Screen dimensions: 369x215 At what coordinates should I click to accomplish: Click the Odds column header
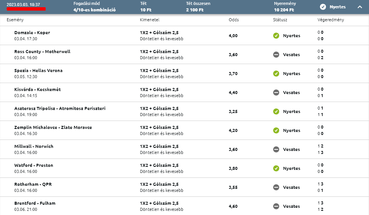234,20
